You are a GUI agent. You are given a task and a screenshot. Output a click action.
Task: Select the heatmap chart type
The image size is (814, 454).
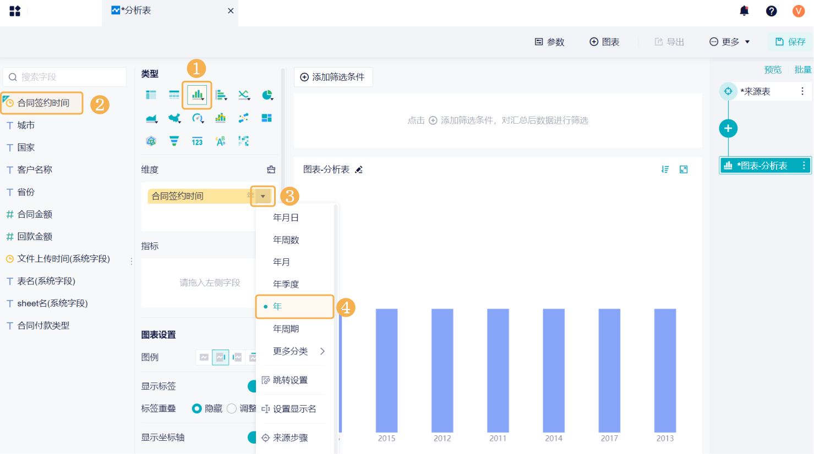[x=244, y=141]
